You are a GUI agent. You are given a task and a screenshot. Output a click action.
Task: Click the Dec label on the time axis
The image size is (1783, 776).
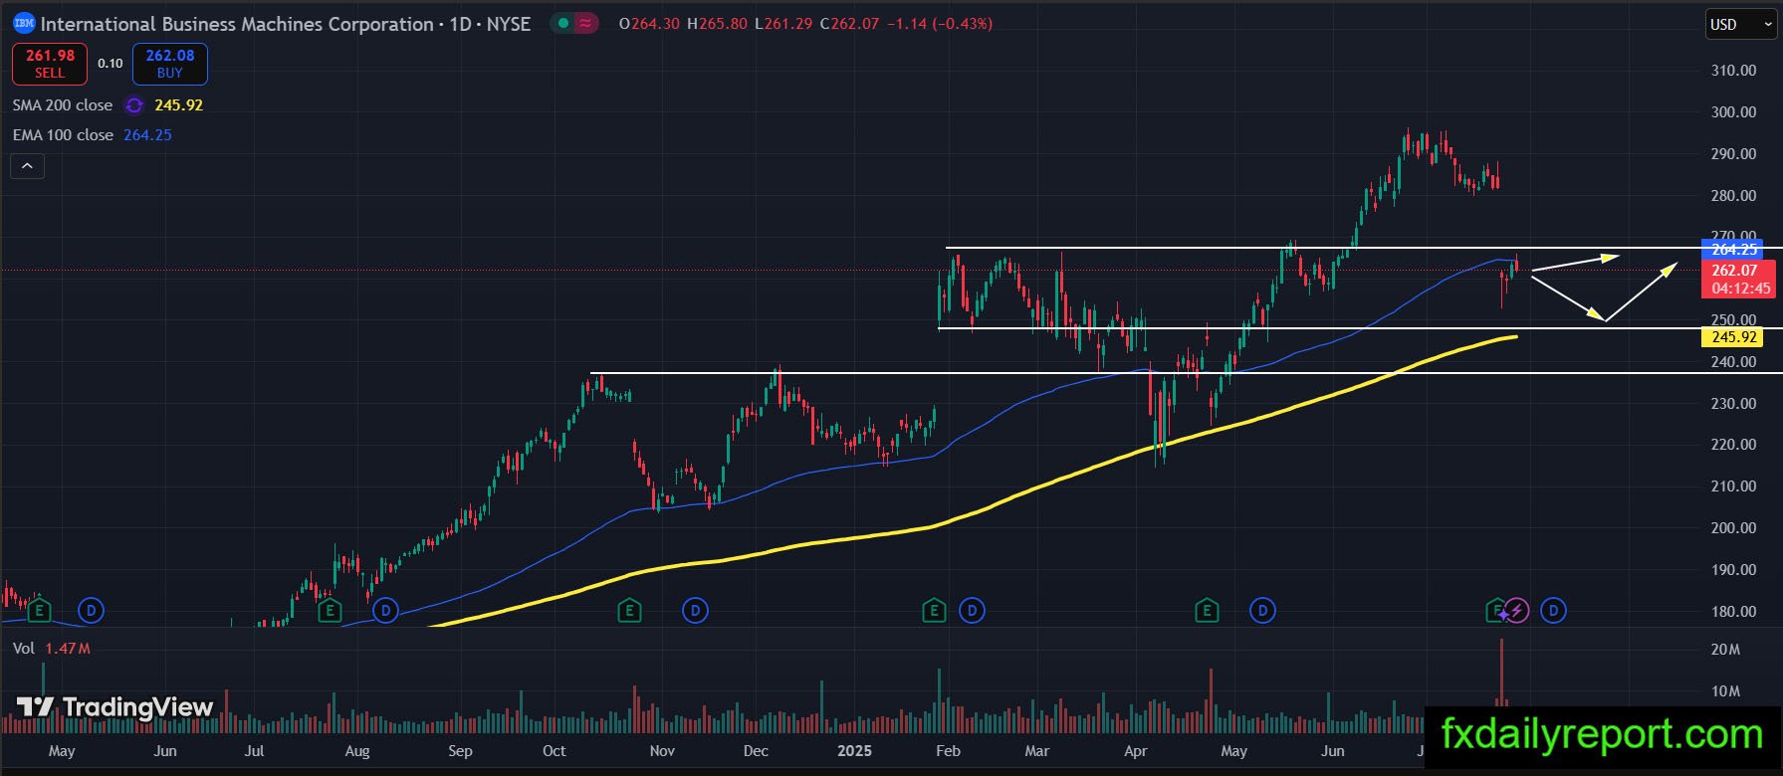pyautogui.click(x=756, y=751)
